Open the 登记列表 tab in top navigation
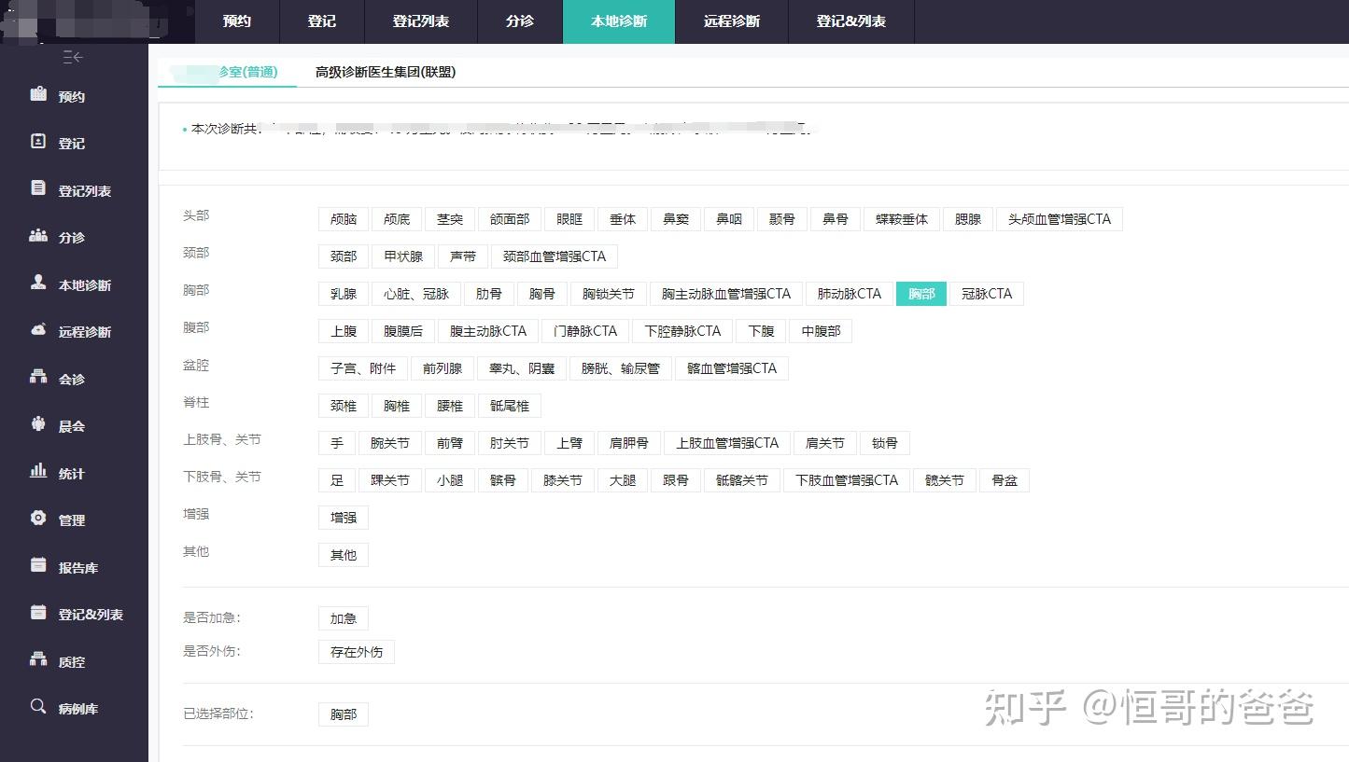The width and height of the screenshot is (1349, 762). click(x=421, y=21)
